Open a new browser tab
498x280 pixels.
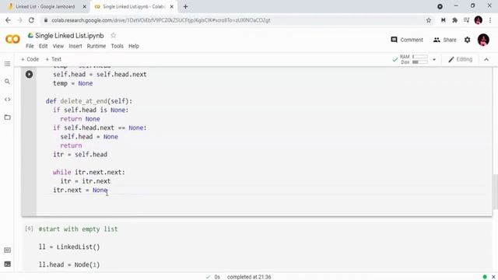pyautogui.click(x=185, y=6)
